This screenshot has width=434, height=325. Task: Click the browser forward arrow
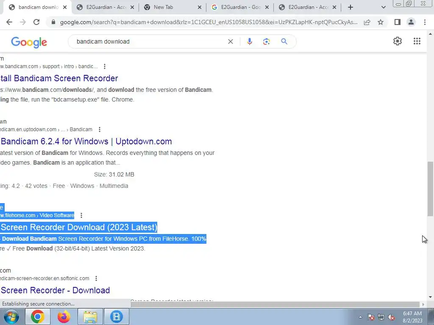(23, 22)
